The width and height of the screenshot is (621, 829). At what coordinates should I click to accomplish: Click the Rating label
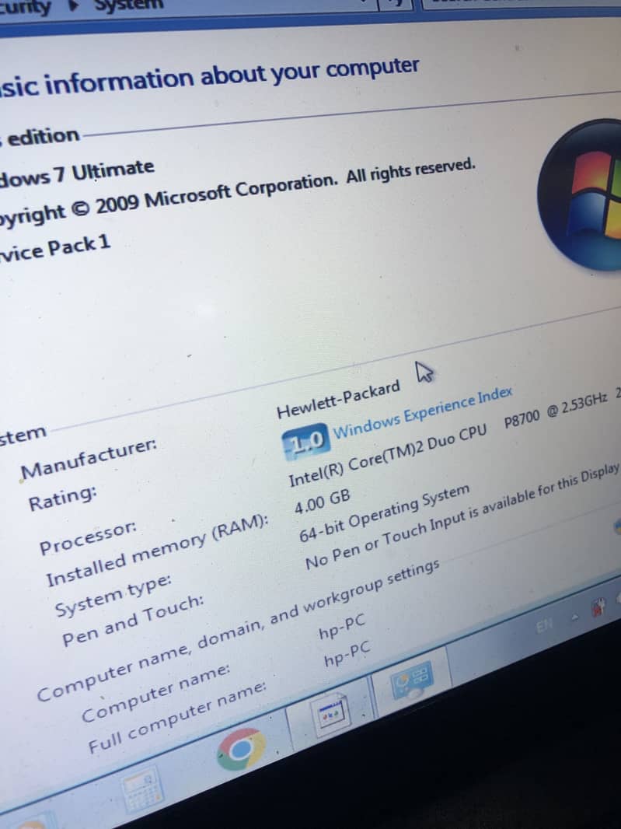click(62, 498)
